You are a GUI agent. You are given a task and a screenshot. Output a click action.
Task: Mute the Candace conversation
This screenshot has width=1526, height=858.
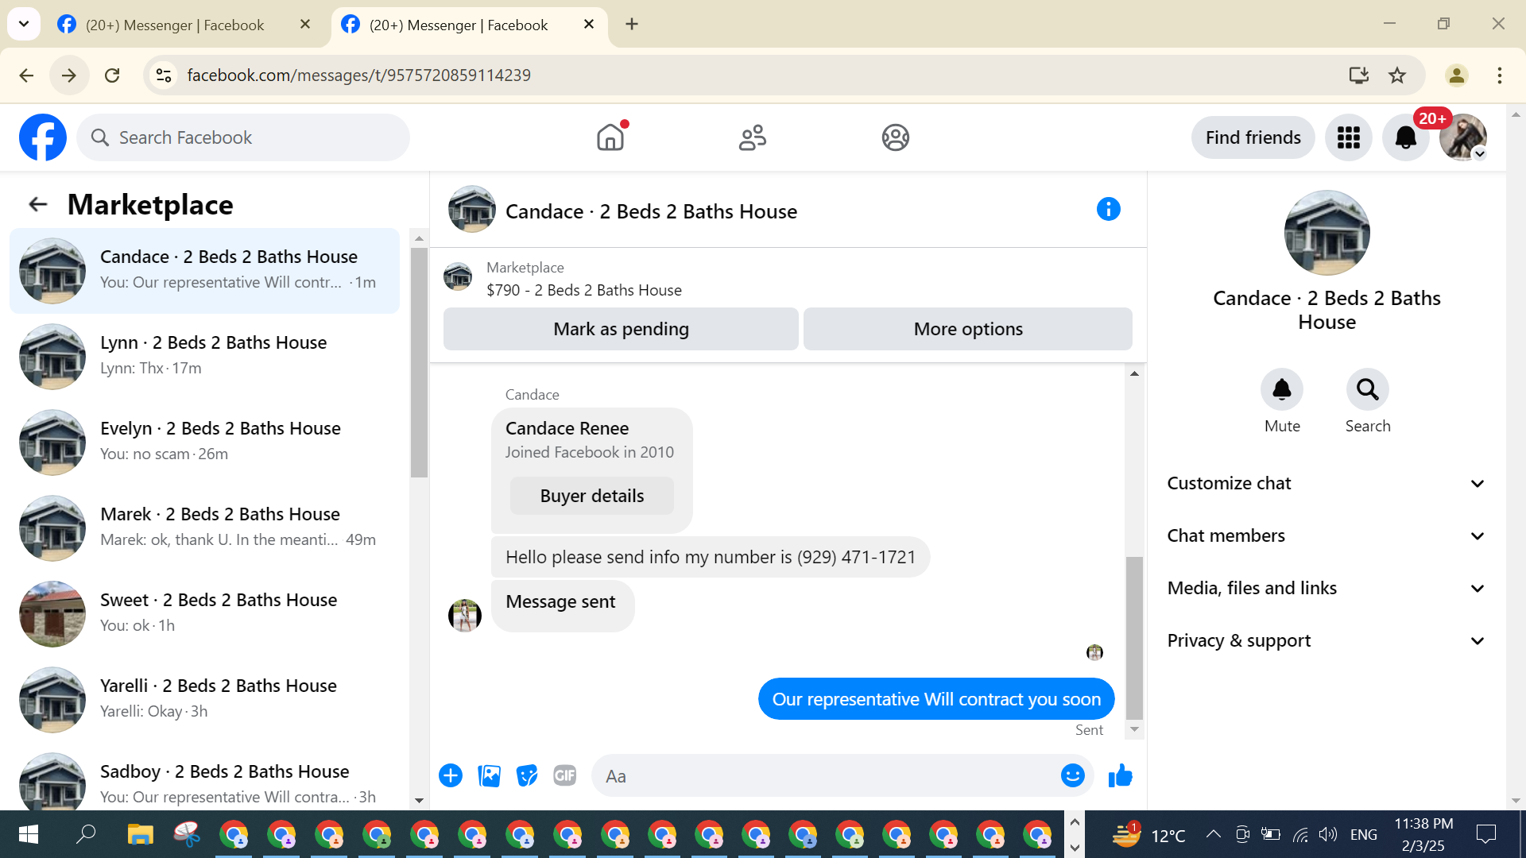click(x=1282, y=389)
